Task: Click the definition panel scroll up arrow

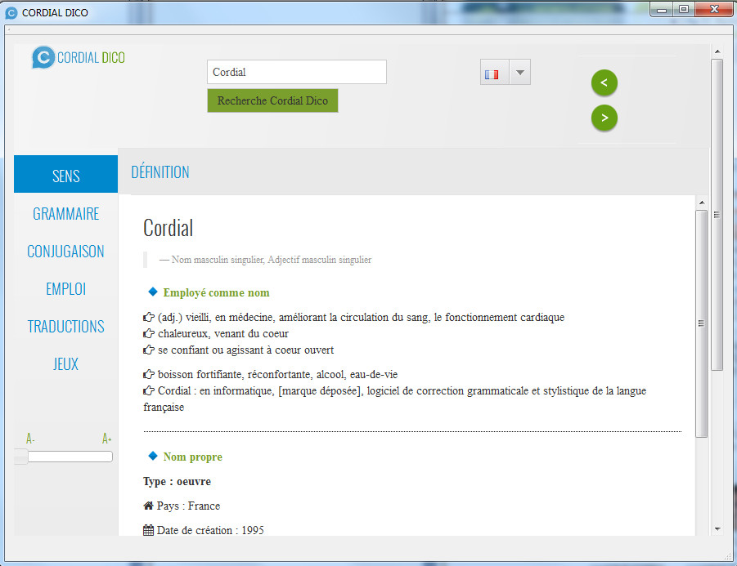Action: click(x=701, y=203)
